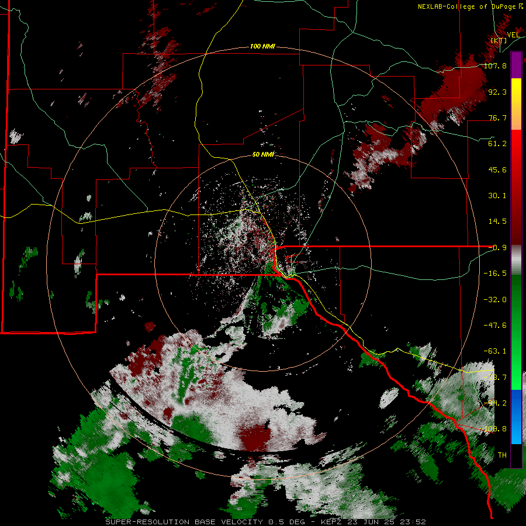The width and height of the screenshot is (526, 526).
Task: Pick the yellow-orange segment of color bar
Action: 516,104
